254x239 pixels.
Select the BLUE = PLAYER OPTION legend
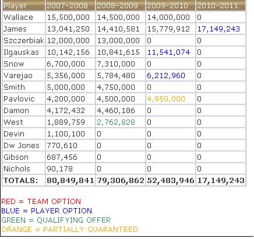click(47, 211)
